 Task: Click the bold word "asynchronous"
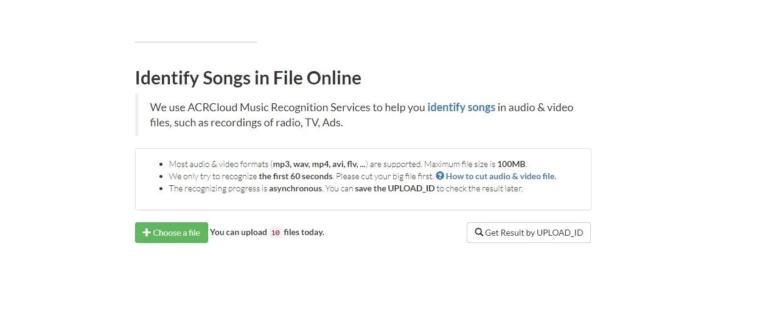(295, 188)
